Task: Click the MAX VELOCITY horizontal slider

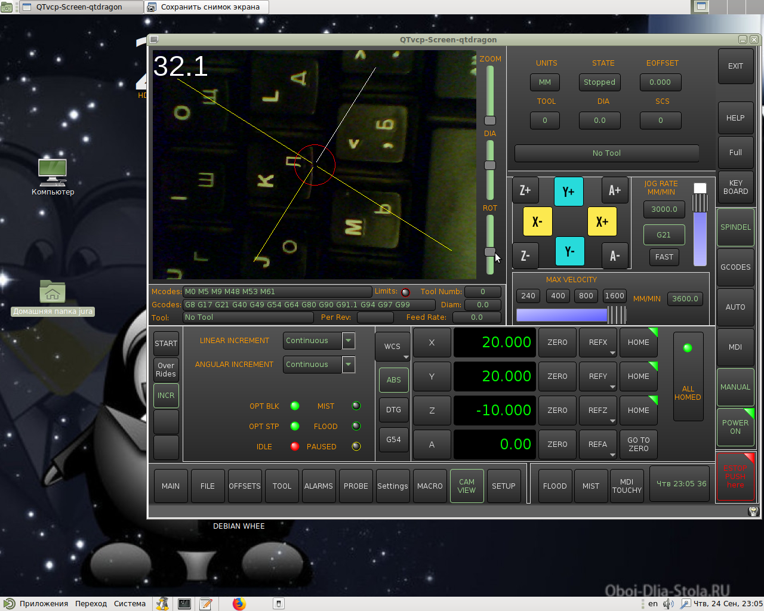Action: (571, 314)
